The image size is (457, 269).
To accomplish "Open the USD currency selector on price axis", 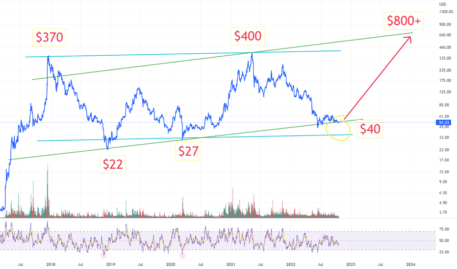I will point(443,4).
